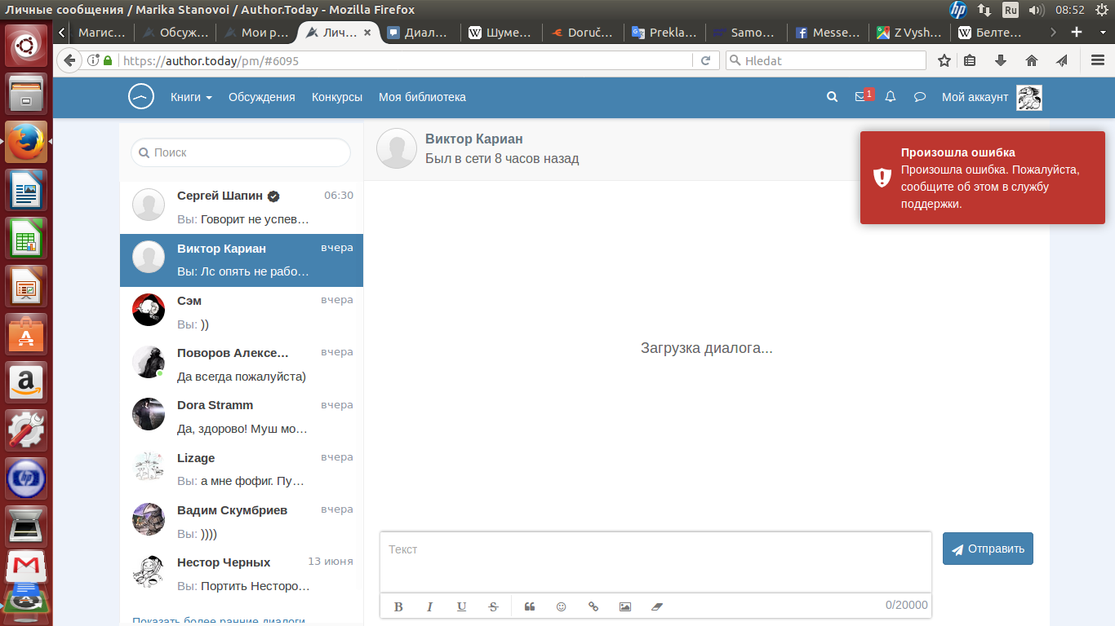Image resolution: width=1115 pixels, height=626 pixels.
Task: Click the insert image icon
Action: tap(625, 606)
